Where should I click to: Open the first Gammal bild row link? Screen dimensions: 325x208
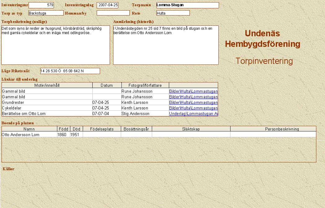pyautogui.click(x=193, y=91)
